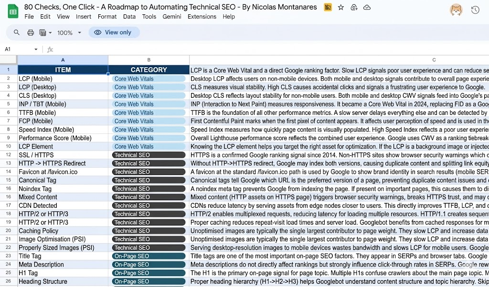The image size is (489, 287).
Task: Click the add to Drive shortcut icon
Action: click(x=354, y=7)
